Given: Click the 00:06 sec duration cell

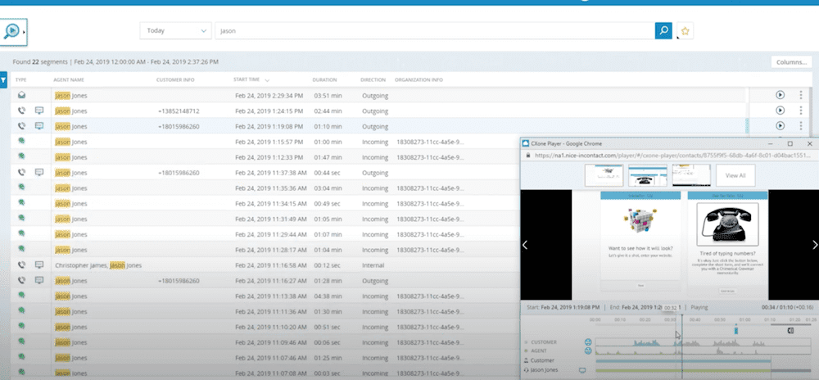Looking at the screenshot, I should (327, 342).
